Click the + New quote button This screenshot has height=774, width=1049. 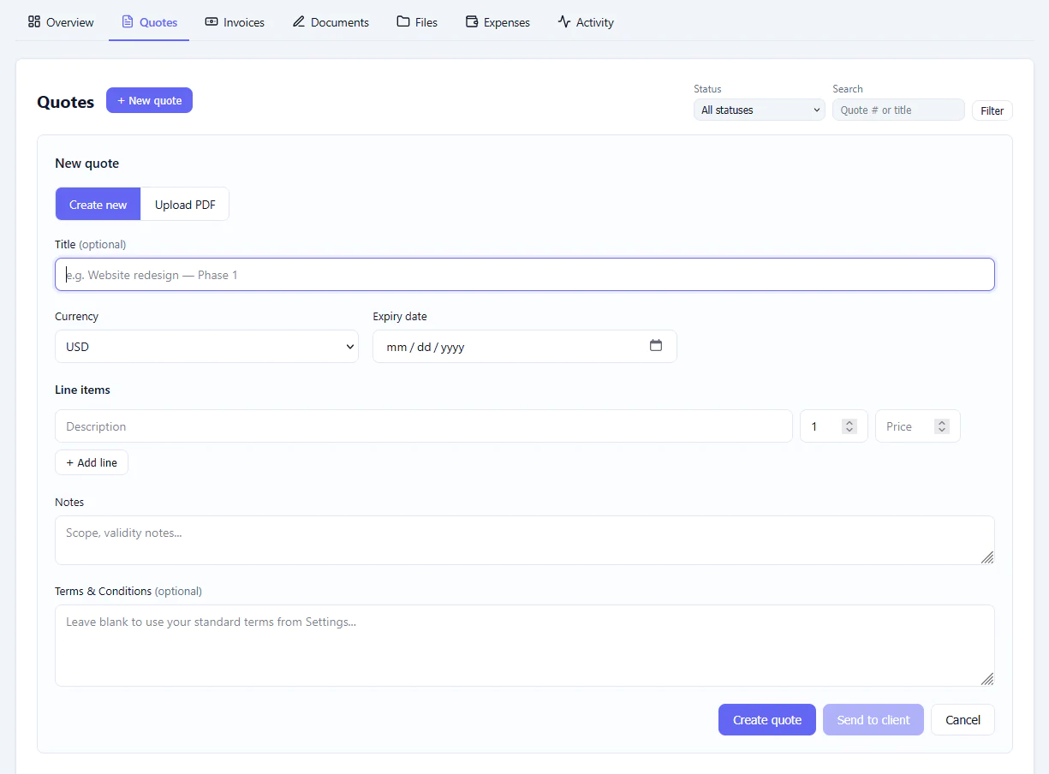pos(149,100)
